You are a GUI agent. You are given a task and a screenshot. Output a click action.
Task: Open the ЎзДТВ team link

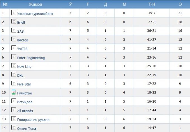tap(22, 49)
